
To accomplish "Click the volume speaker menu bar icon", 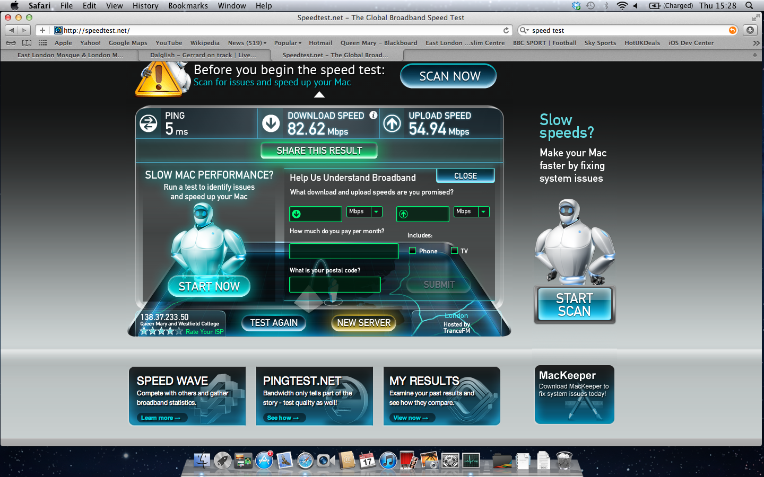I will pyautogui.click(x=636, y=6).
